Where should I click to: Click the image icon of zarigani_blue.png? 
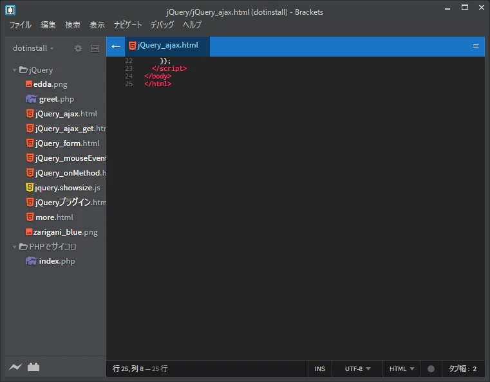pos(29,232)
